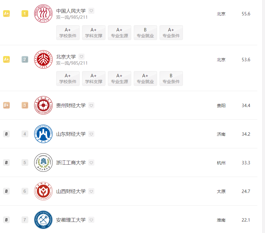Open 贵州财经大学 school logo
The image size is (265, 233).
point(43,105)
